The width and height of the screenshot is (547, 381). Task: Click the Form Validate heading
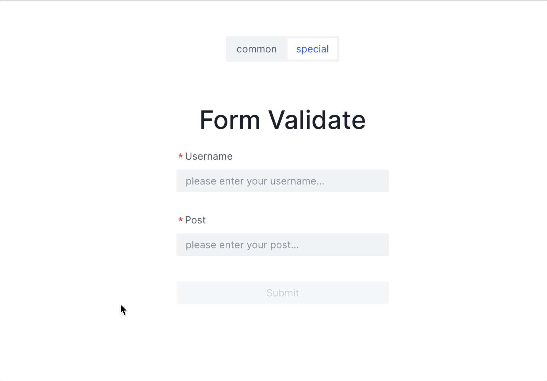pos(282,120)
